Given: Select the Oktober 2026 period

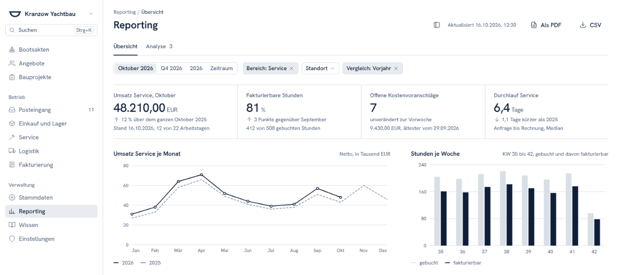Looking at the screenshot, I should [136, 68].
